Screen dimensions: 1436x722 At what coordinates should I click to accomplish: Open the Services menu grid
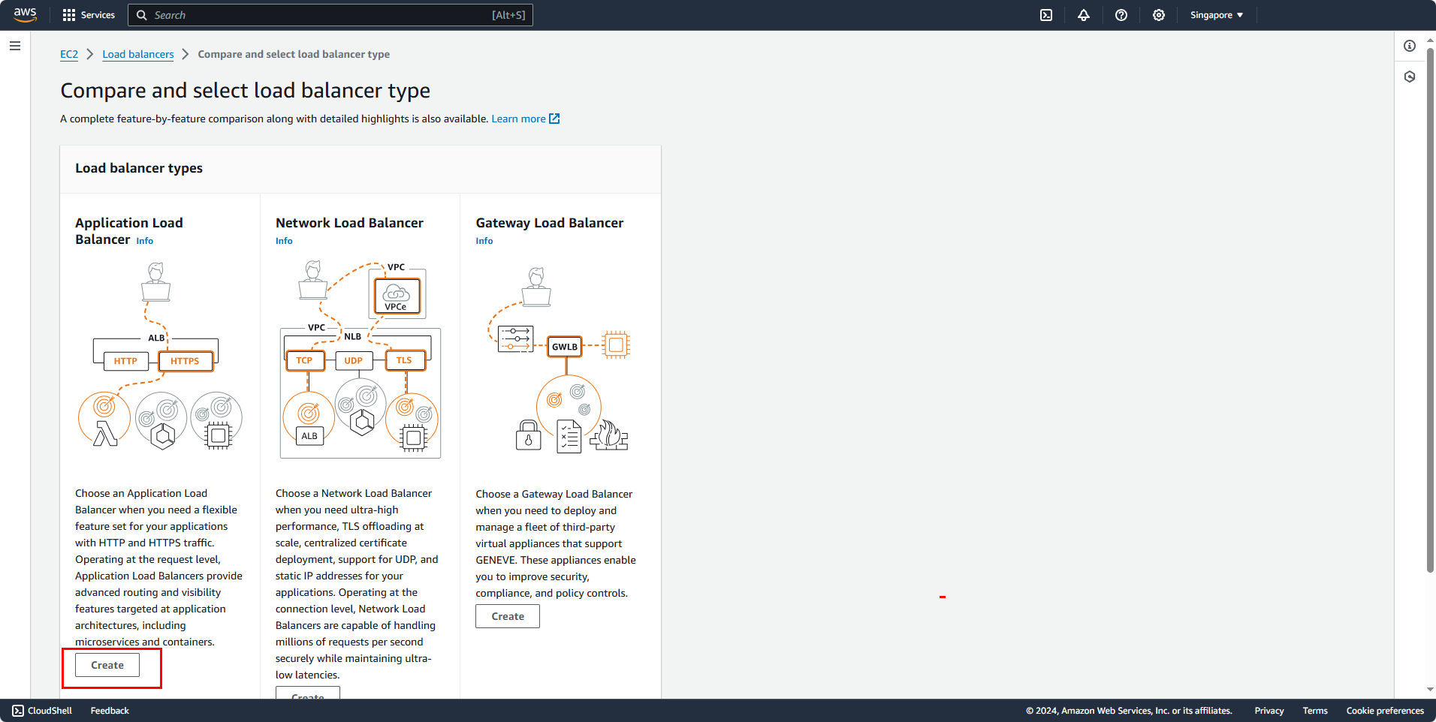click(x=88, y=15)
